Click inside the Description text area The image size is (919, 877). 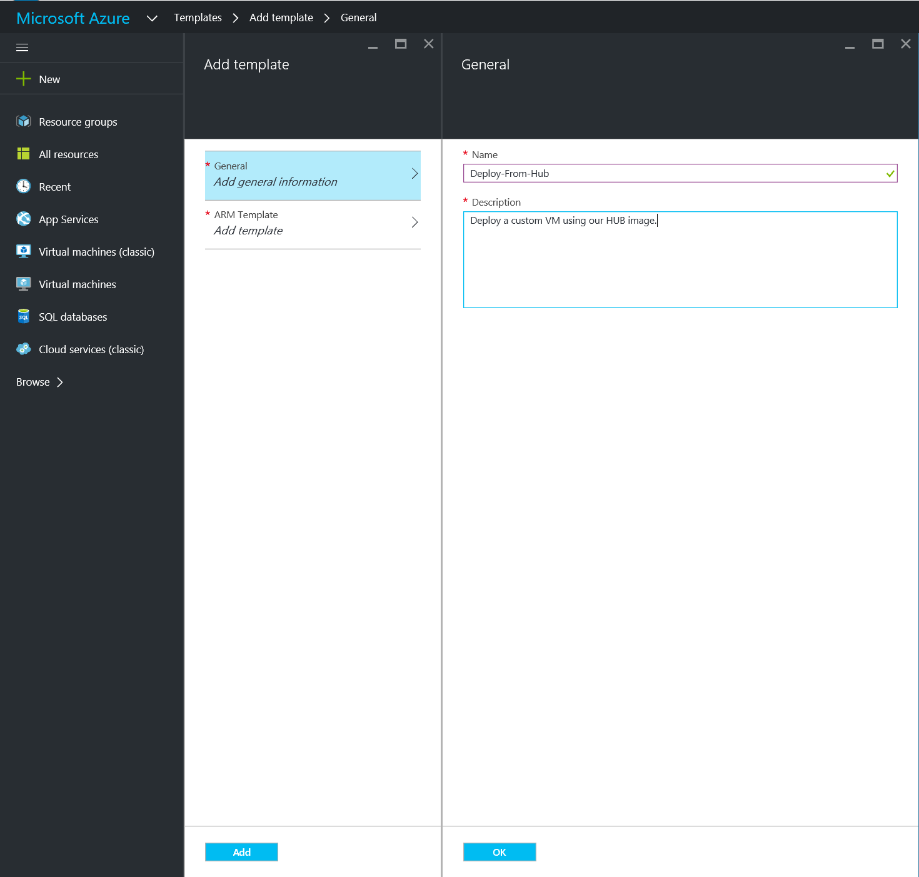(x=680, y=259)
